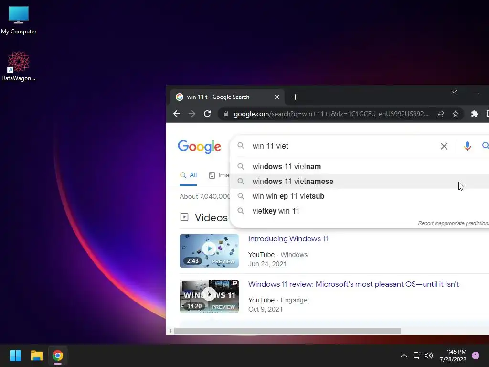Open 'Introducing Windows 11' video link
Viewport: 489px width, 367px height.
[288, 239]
